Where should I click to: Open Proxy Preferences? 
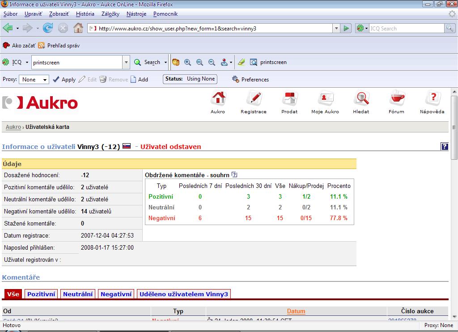[250, 79]
